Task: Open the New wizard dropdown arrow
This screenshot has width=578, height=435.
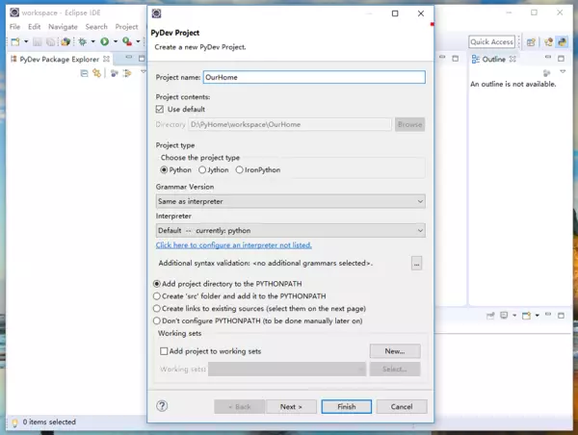Action: coord(26,41)
